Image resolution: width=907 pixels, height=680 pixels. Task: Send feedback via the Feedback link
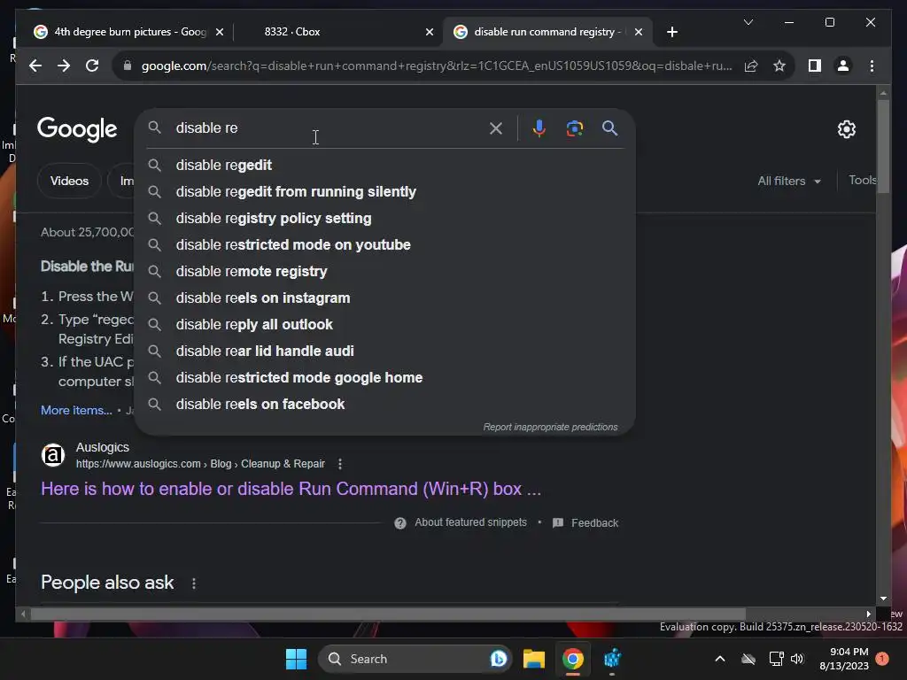(594, 523)
